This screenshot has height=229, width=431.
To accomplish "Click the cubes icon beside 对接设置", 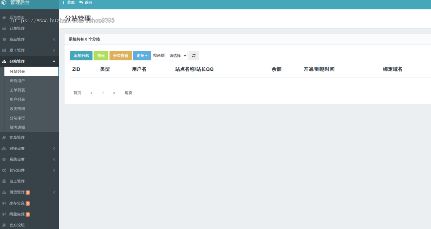I will [4, 148].
